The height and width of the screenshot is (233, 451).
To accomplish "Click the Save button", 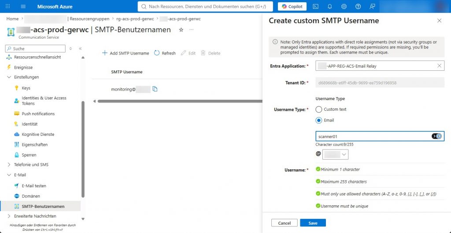I will [x=313, y=223].
